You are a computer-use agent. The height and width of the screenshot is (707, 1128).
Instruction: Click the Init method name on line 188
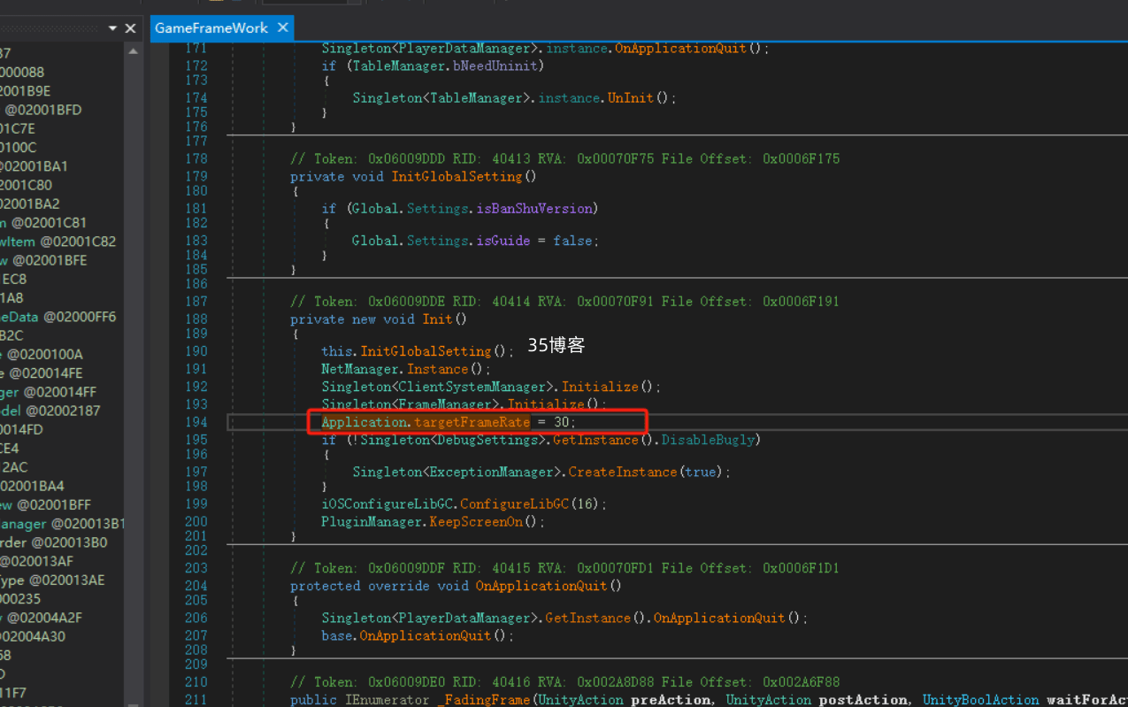coord(438,319)
